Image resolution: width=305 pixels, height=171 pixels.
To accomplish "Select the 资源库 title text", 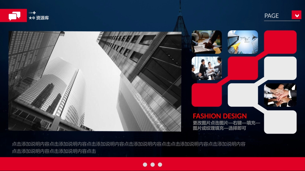I will click(42, 18).
